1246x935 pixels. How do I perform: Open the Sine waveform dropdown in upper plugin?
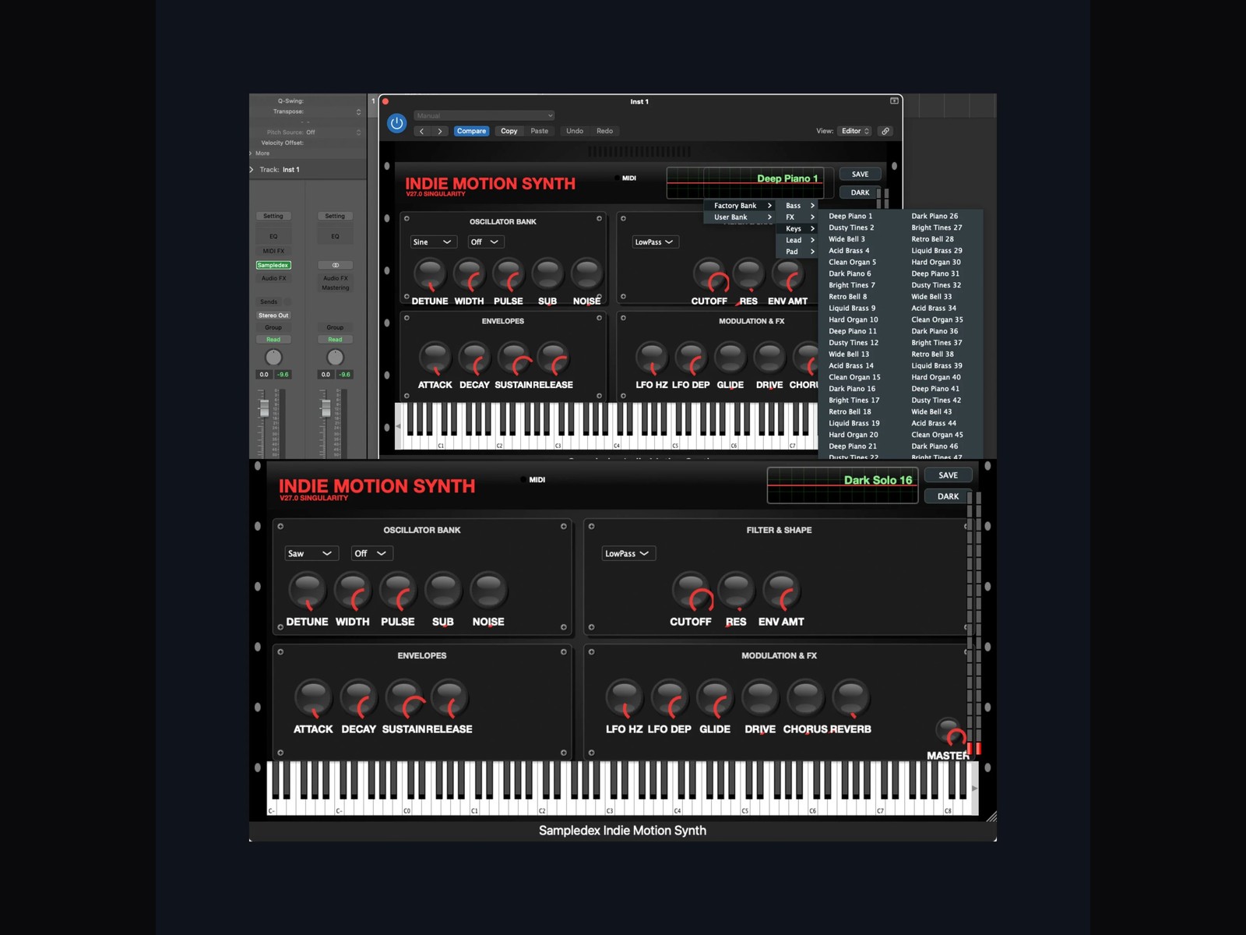(x=433, y=242)
